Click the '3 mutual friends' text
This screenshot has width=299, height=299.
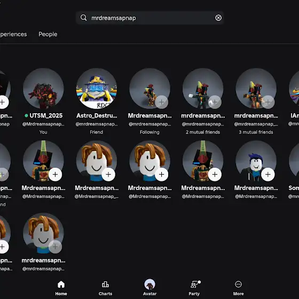[x=256, y=132]
